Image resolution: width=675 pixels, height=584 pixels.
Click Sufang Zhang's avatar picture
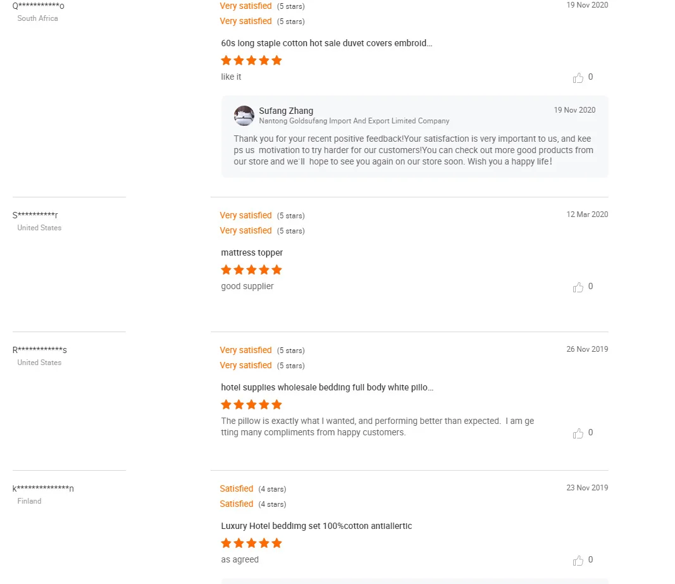coord(244,116)
